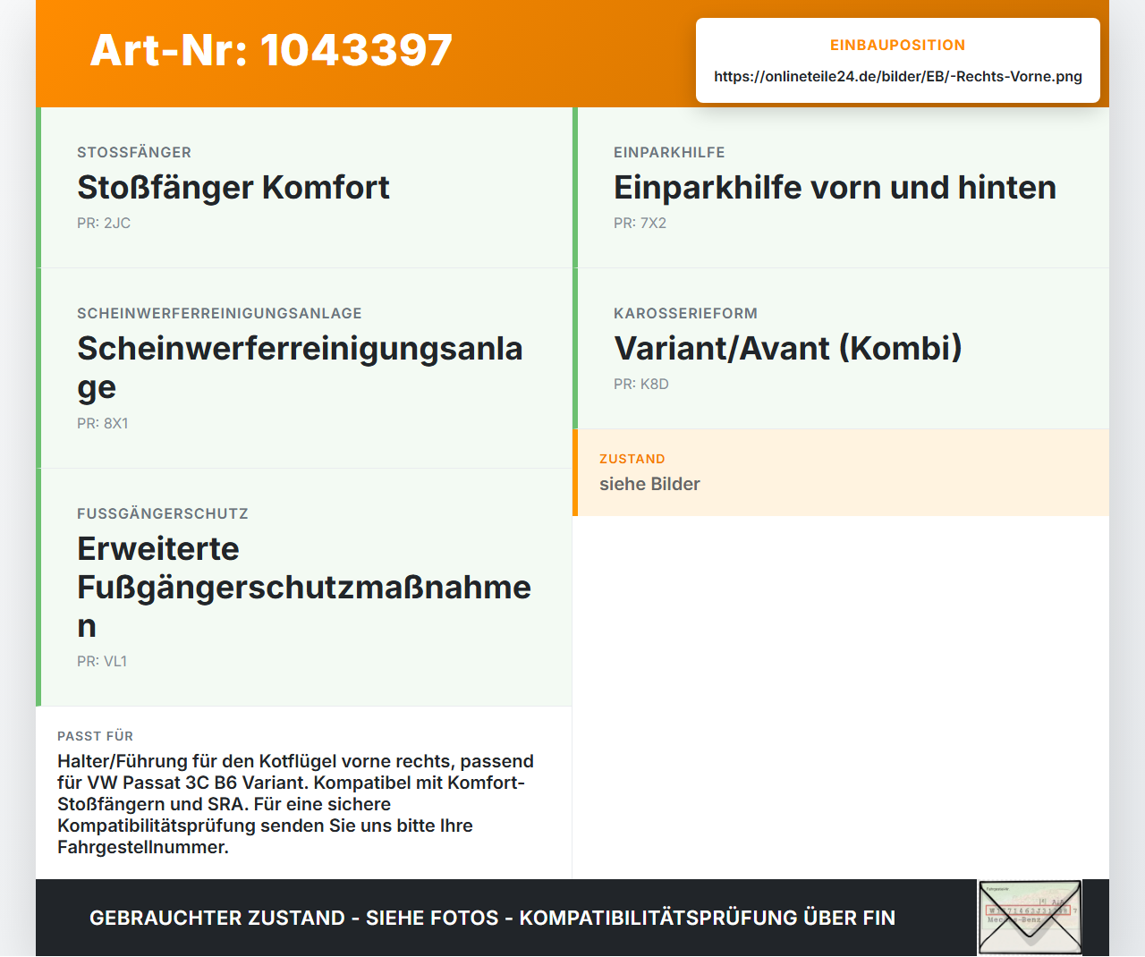Image resolution: width=1145 pixels, height=957 pixels.
Task: Click the KAROSSERIEFORM category label
Action: 685,313
